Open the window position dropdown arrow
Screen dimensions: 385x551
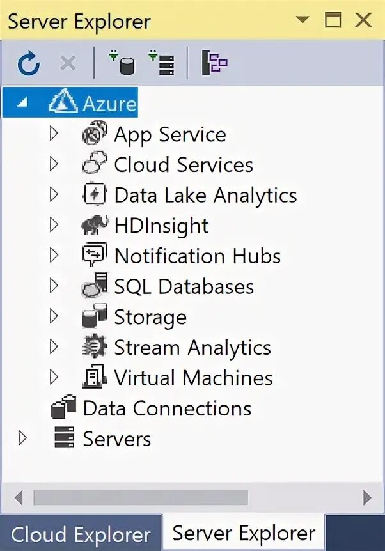click(302, 20)
